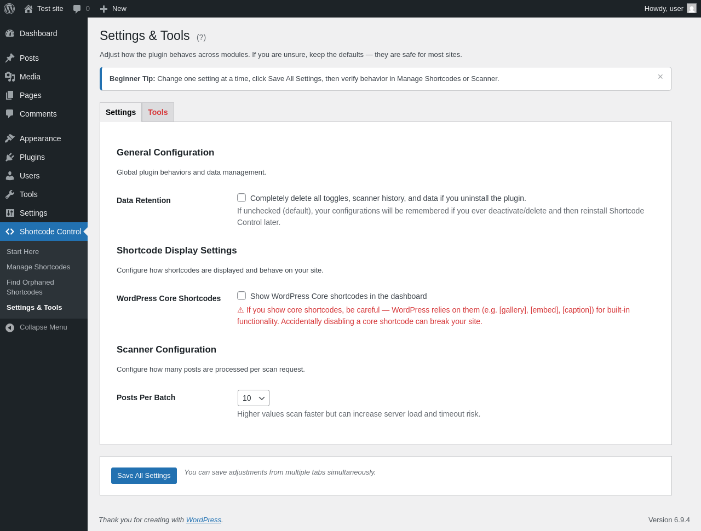Click the WordPress logo icon
Image resolution: width=701 pixels, height=531 pixels.
click(9, 9)
